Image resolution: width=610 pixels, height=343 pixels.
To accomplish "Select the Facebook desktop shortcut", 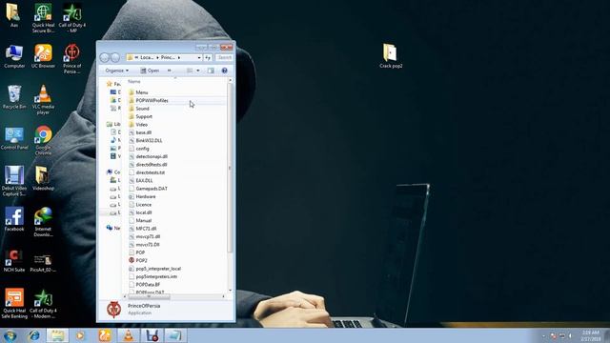I will click(14, 219).
